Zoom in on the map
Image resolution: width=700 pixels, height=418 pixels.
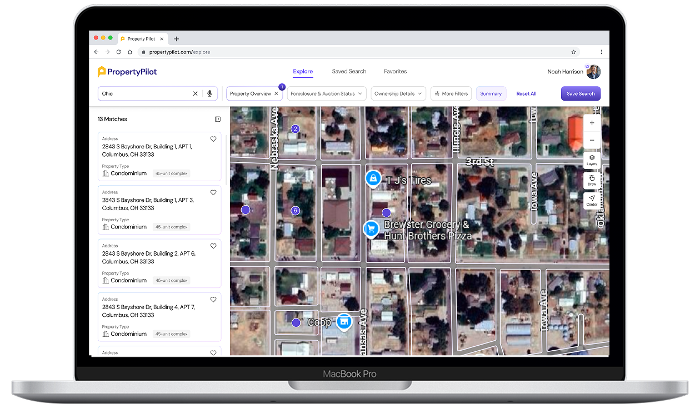pyautogui.click(x=592, y=123)
